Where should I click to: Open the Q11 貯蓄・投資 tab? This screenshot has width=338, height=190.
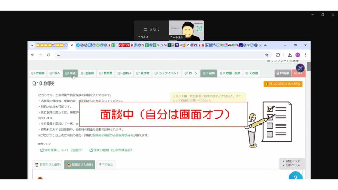pos(230,73)
